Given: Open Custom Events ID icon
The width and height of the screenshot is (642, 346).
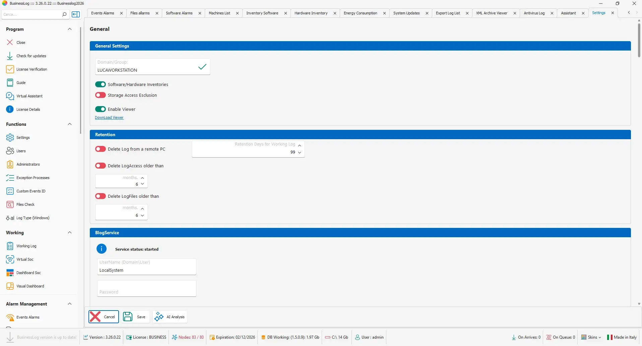Looking at the screenshot, I should (10, 191).
